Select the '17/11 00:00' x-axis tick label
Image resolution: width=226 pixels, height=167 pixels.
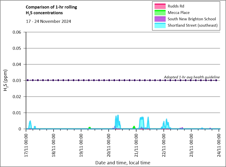(26, 145)
